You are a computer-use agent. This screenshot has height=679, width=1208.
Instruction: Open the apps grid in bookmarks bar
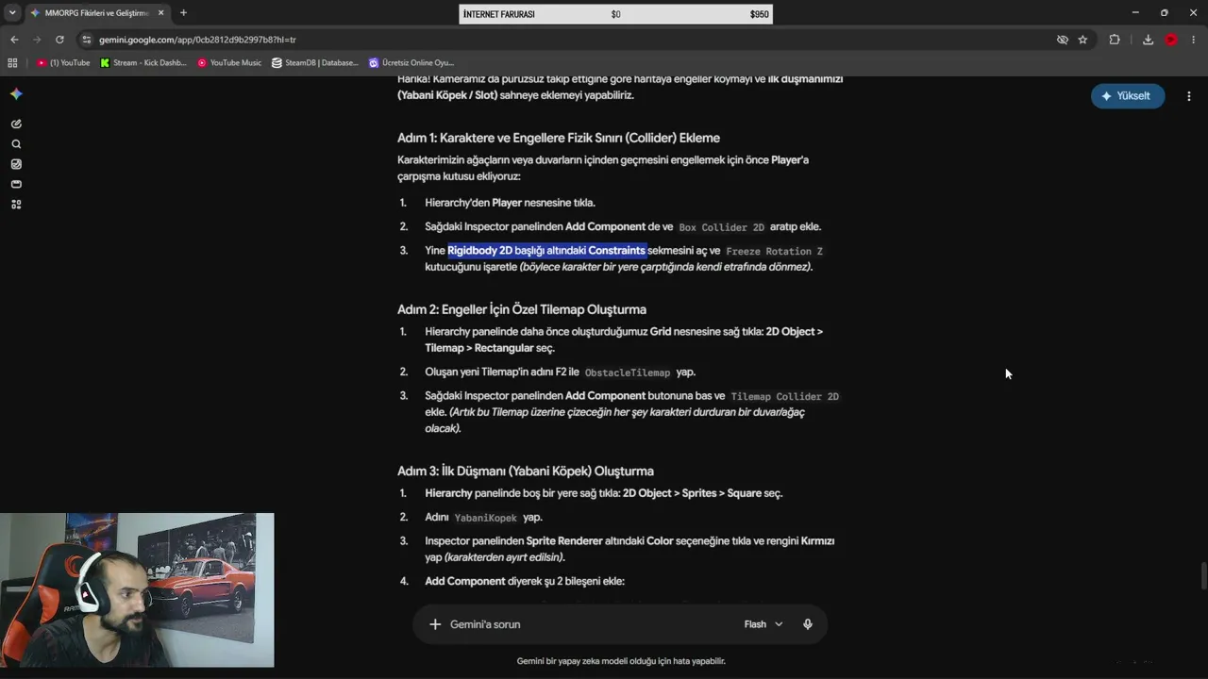12,63
